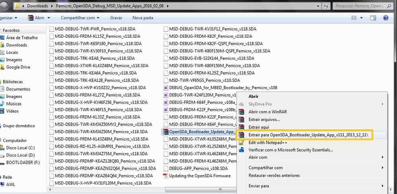The height and width of the screenshot is (194, 397).
Task: Select DEBUG-APP_Pemicro_v108.SDA file
Action: point(195,169)
